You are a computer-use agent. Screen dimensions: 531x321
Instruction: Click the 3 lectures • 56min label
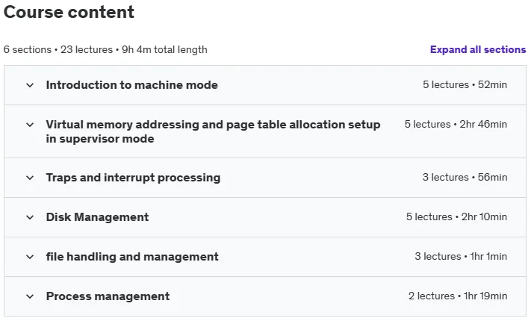click(x=465, y=177)
